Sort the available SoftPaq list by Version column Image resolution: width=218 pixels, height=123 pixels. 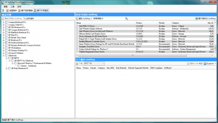tap(147, 23)
